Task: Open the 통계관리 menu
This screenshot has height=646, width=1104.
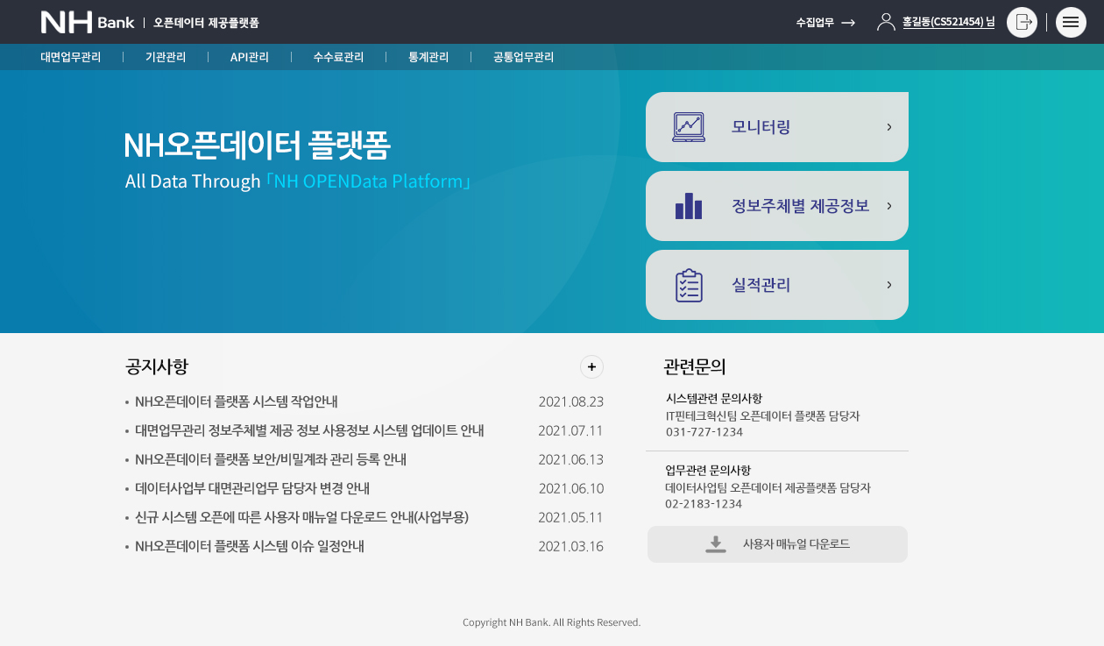Action: (428, 57)
